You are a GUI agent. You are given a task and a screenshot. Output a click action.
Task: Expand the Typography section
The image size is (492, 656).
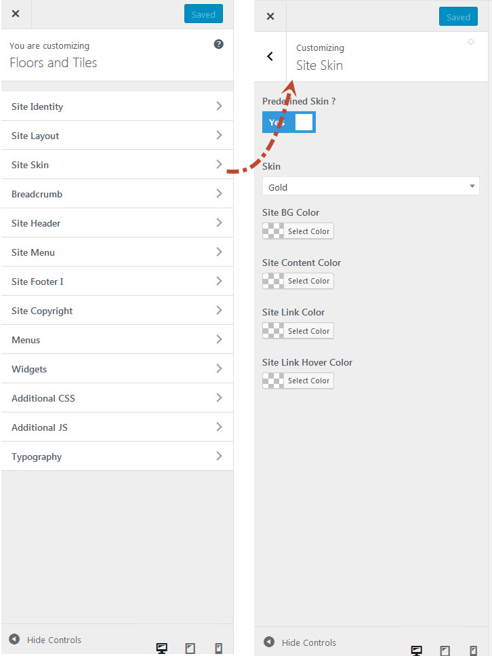117,457
